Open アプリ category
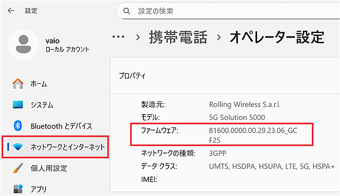 click(x=39, y=189)
